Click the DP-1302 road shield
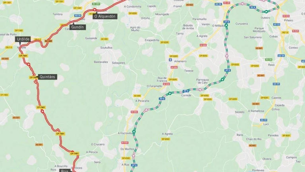305x172 pixels. pos(19,31)
